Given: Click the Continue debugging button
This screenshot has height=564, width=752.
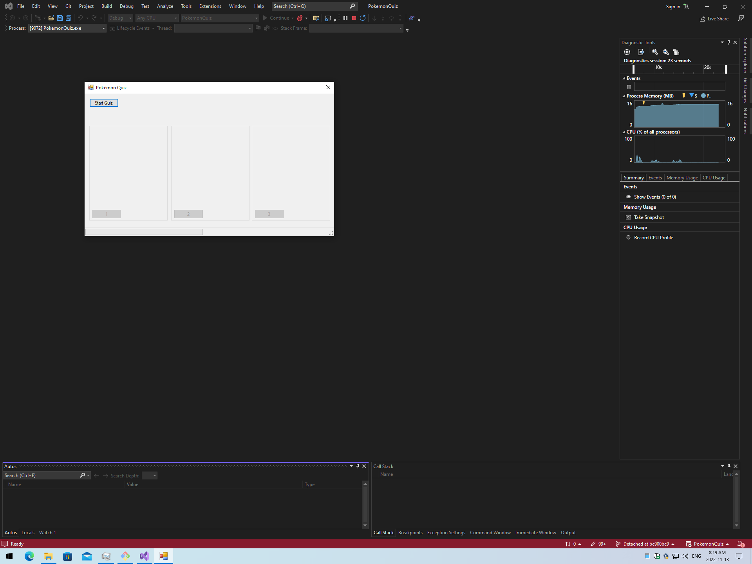Looking at the screenshot, I should [276, 18].
